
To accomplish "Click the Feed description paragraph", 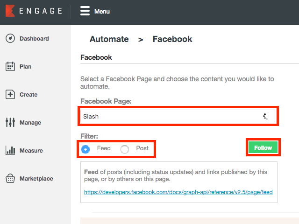I will click(x=176, y=175).
